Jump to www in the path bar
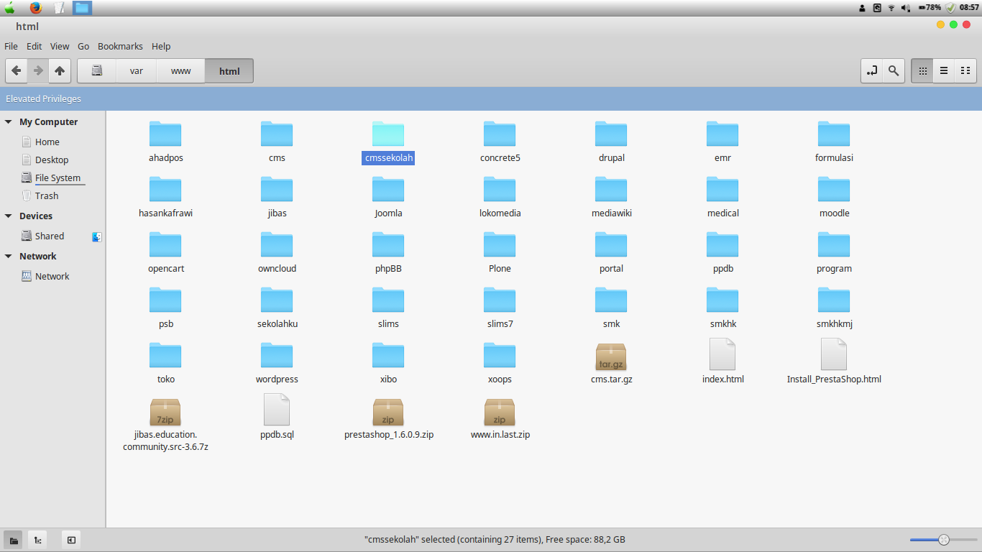Image resolution: width=982 pixels, height=552 pixels. click(x=181, y=71)
